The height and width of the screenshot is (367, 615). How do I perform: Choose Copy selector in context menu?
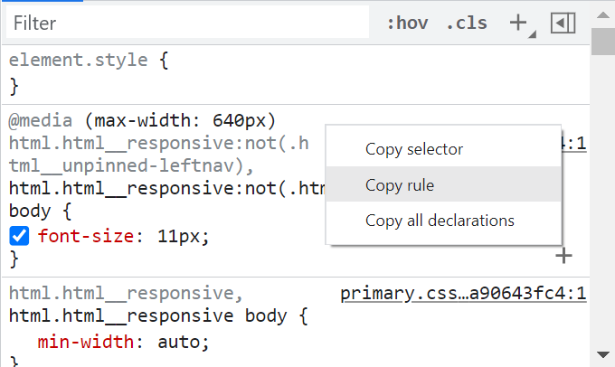(x=443, y=149)
